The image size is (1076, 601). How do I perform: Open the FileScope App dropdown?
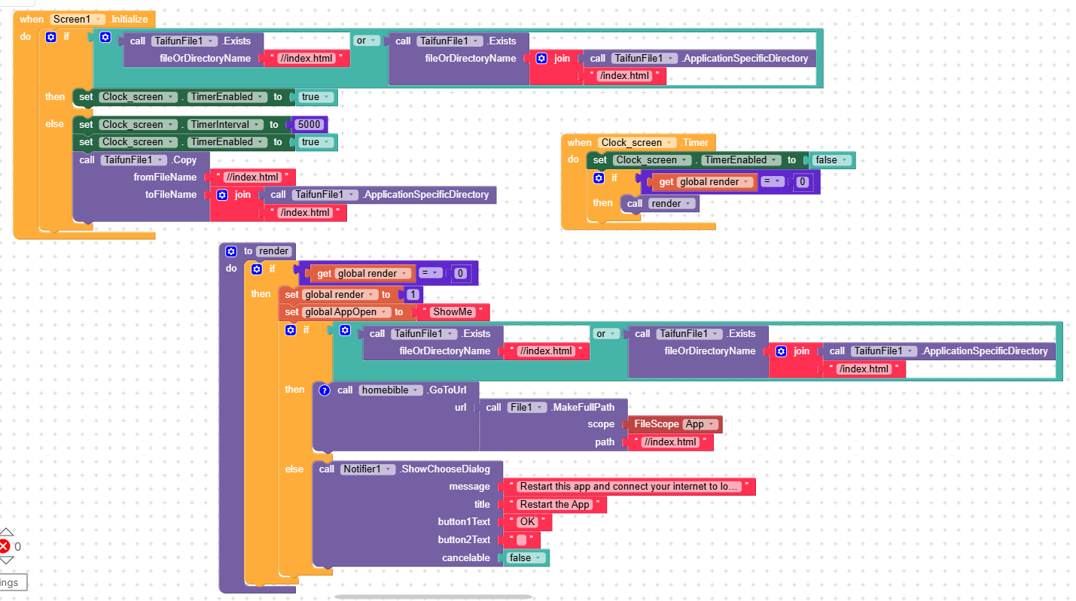[x=702, y=424]
